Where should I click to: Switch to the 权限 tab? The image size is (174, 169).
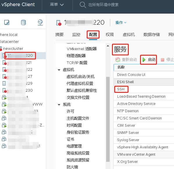tap(110, 34)
